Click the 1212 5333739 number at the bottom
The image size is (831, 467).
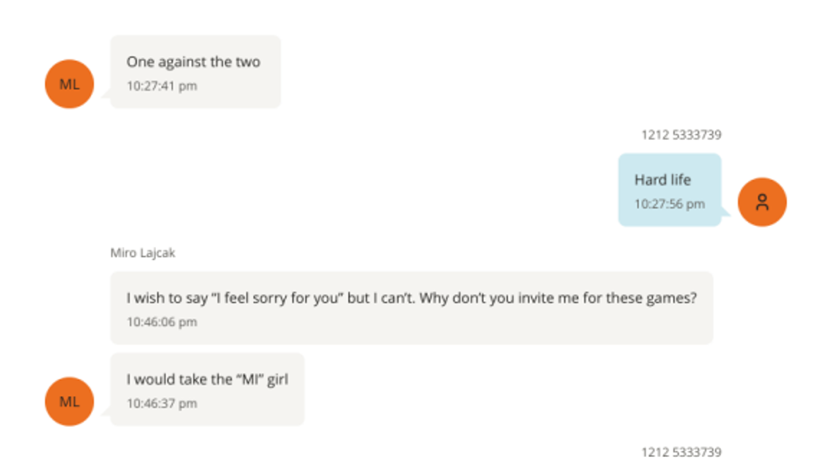[x=681, y=452]
